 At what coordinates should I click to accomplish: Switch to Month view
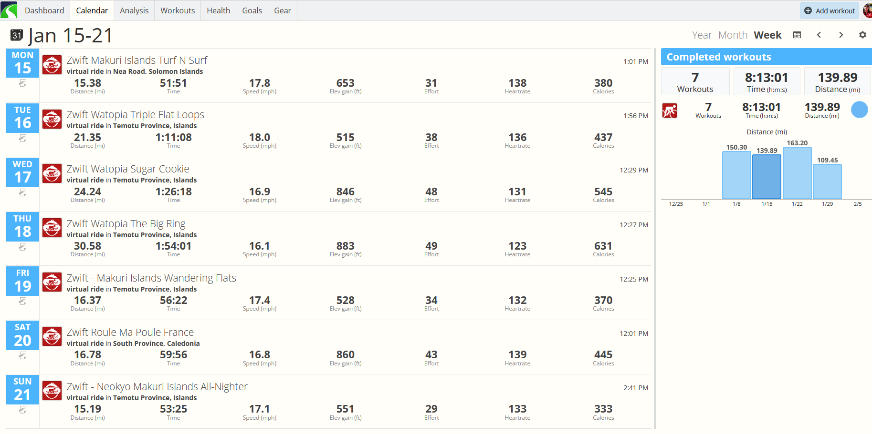(733, 35)
